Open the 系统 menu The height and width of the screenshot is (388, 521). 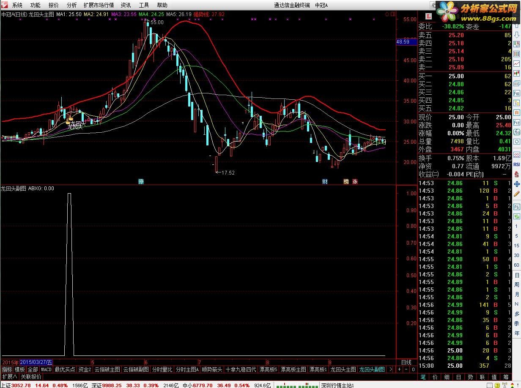click(x=17, y=5)
